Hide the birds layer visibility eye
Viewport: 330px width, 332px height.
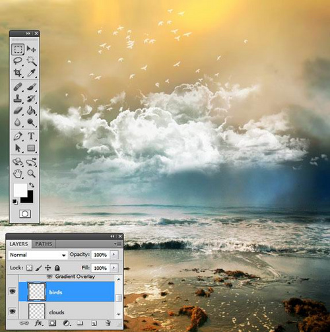click(x=13, y=292)
